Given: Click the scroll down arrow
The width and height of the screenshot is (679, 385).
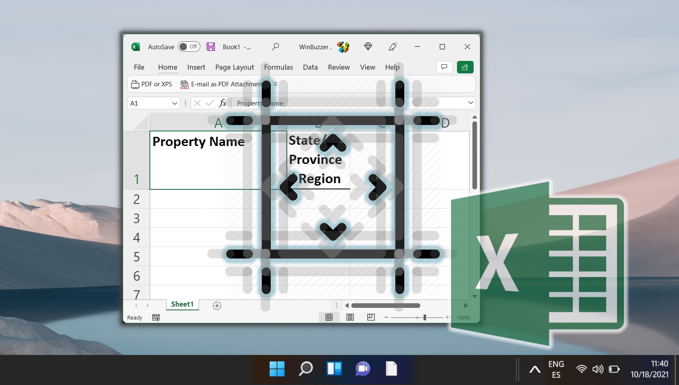Looking at the screenshot, I should click(x=475, y=296).
